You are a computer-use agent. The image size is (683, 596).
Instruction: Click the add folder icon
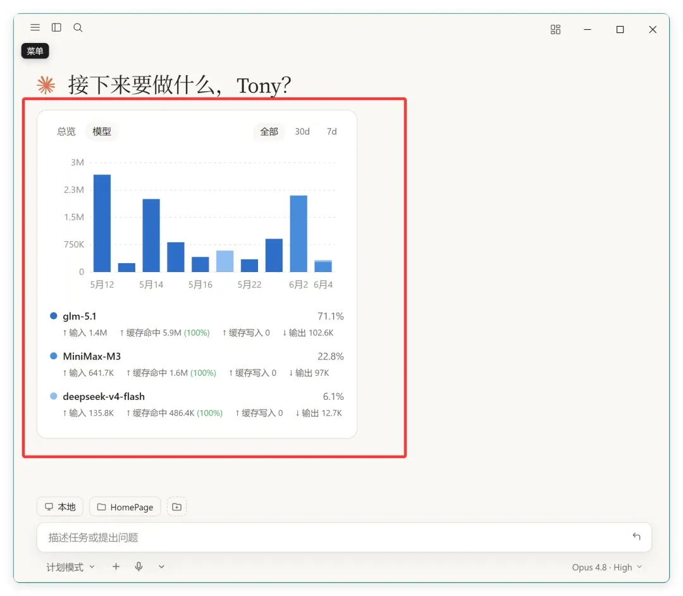click(177, 507)
